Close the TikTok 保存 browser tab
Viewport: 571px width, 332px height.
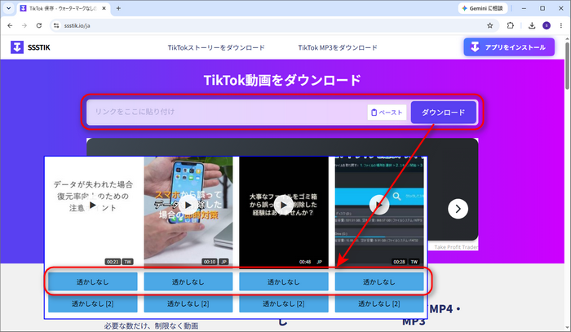(x=104, y=8)
